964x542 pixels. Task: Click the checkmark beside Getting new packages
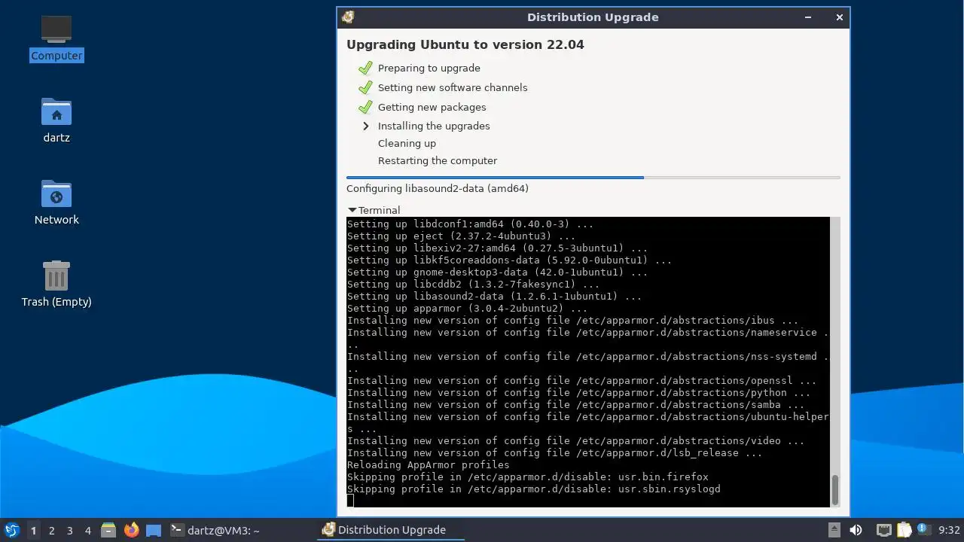pos(365,107)
